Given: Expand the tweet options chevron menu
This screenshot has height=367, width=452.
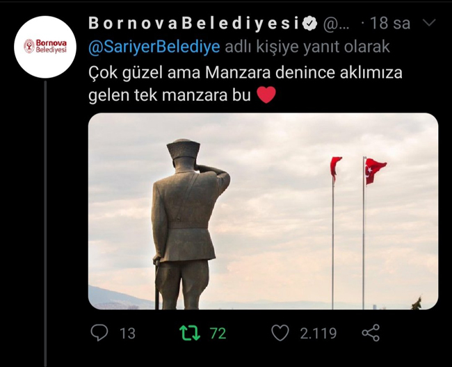Looking at the screenshot, I should [x=429, y=22].
